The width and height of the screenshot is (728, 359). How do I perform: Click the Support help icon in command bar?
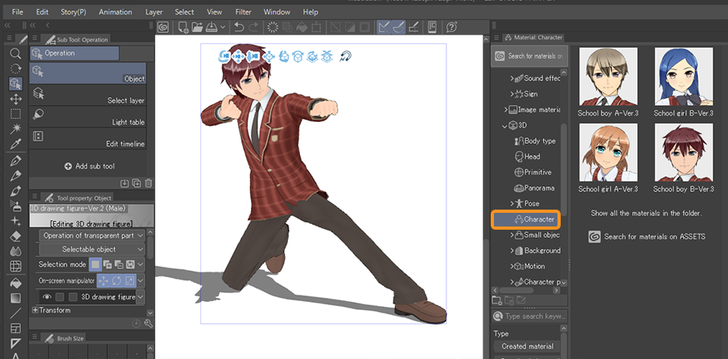pyautogui.click(x=451, y=27)
